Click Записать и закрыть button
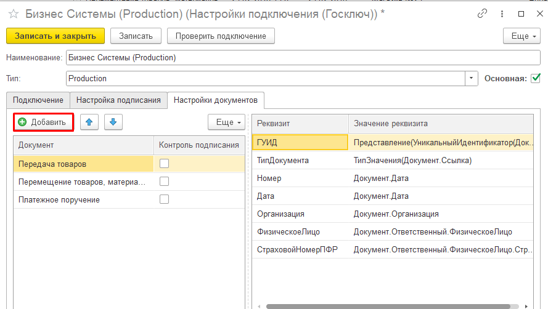The image size is (548, 309). tap(55, 36)
